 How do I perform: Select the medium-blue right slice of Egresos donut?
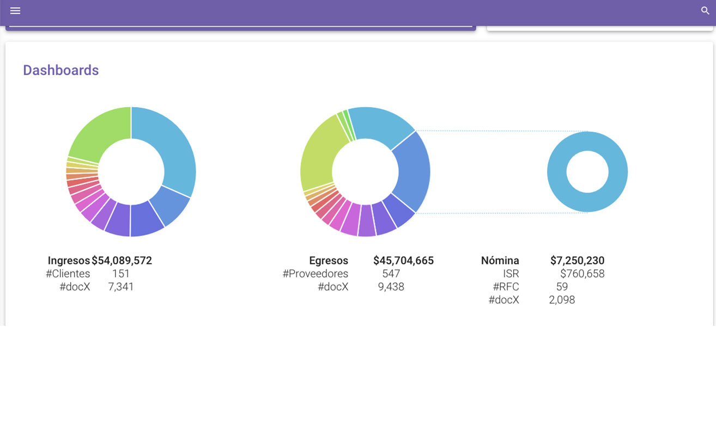click(413, 171)
